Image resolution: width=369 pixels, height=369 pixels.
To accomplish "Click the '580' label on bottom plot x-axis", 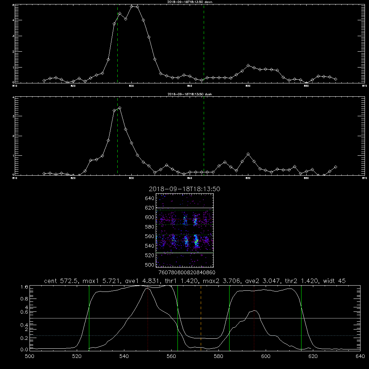I will click(218, 356).
